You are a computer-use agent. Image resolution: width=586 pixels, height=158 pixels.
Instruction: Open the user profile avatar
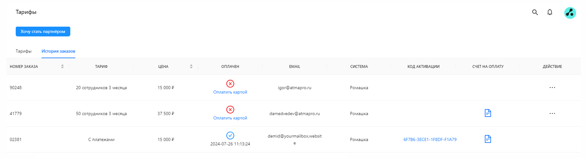pos(570,13)
